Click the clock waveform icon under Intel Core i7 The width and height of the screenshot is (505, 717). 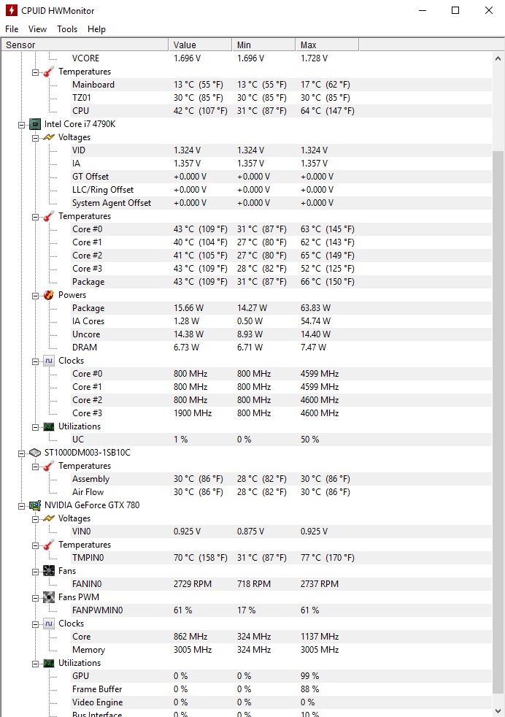[49, 361]
